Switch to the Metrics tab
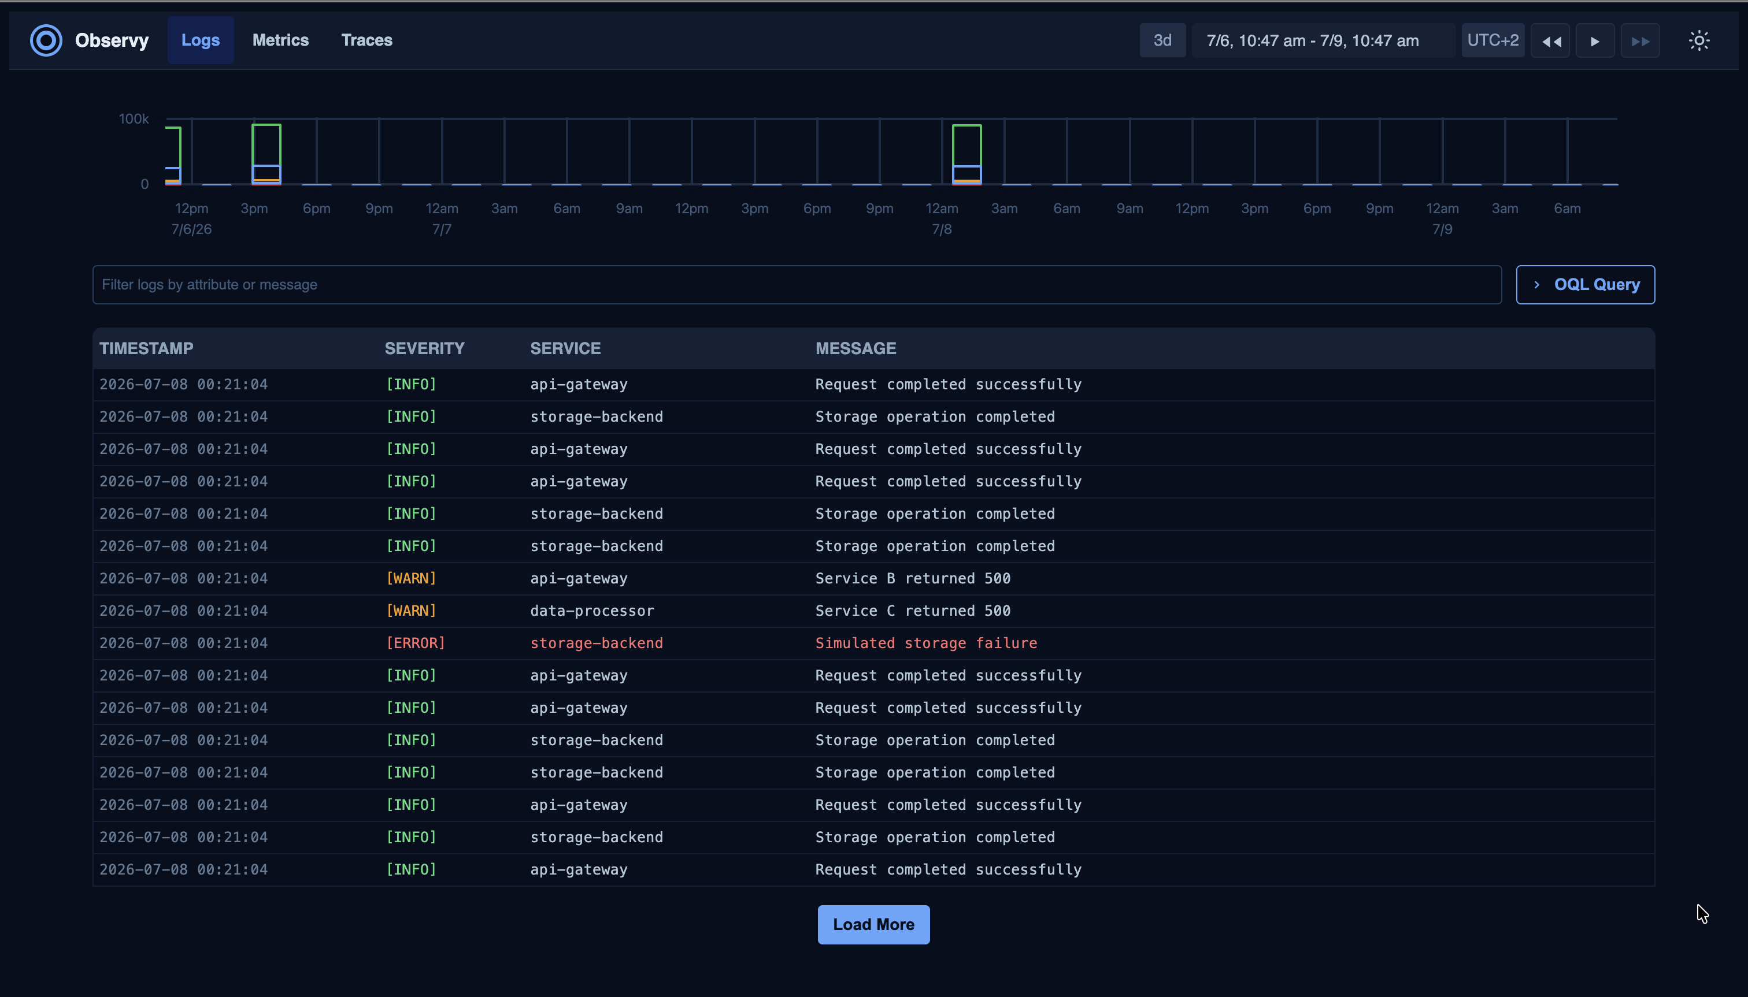 [x=280, y=40]
